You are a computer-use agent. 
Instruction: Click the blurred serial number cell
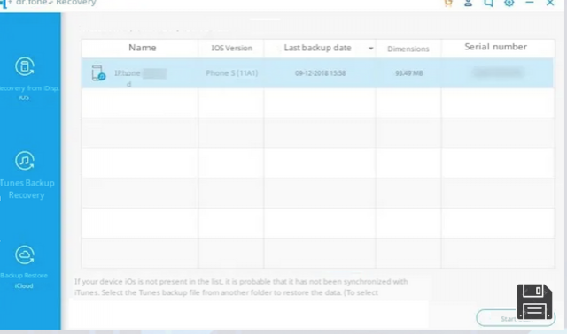point(498,72)
